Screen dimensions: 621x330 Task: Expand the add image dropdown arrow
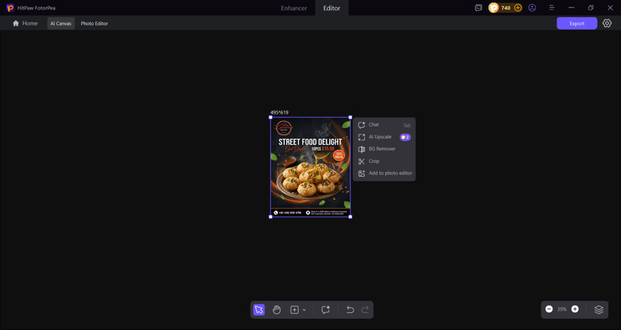[x=304, y=310]
